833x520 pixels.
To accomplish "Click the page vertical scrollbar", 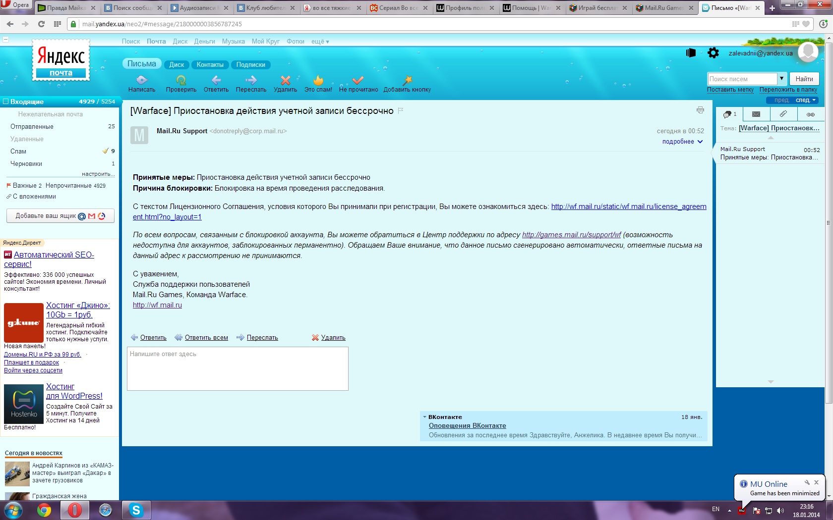I will click(829, 222).
